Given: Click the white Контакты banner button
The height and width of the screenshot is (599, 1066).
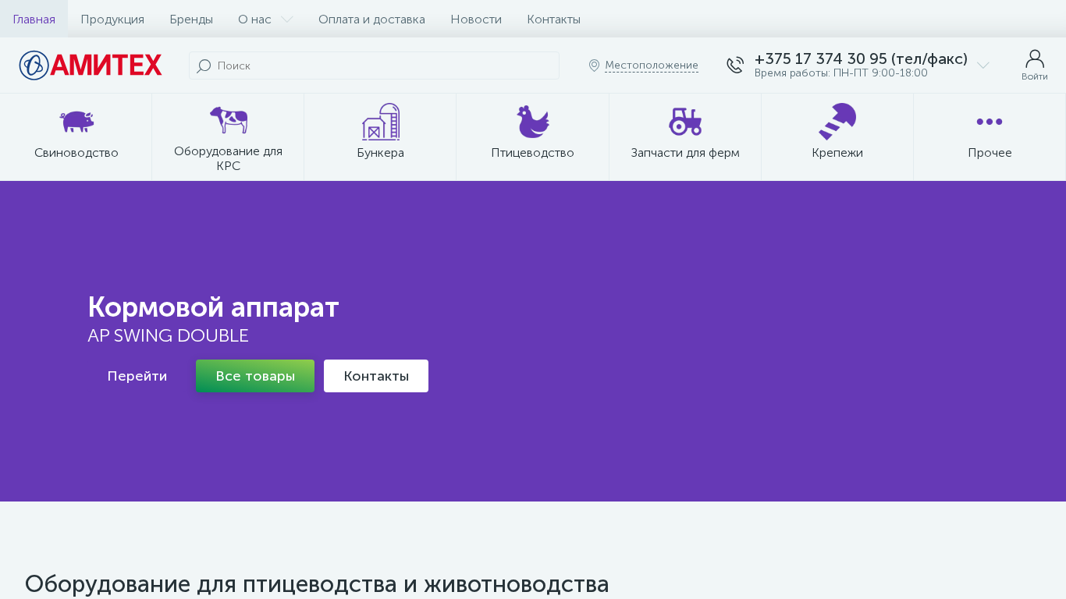Looking at the screenshot, I should [376, 376].
